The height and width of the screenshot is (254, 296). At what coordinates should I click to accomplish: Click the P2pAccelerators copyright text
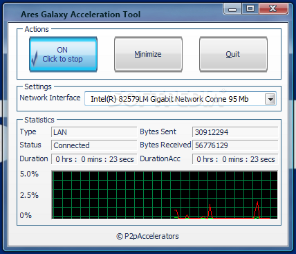point(147,236)
